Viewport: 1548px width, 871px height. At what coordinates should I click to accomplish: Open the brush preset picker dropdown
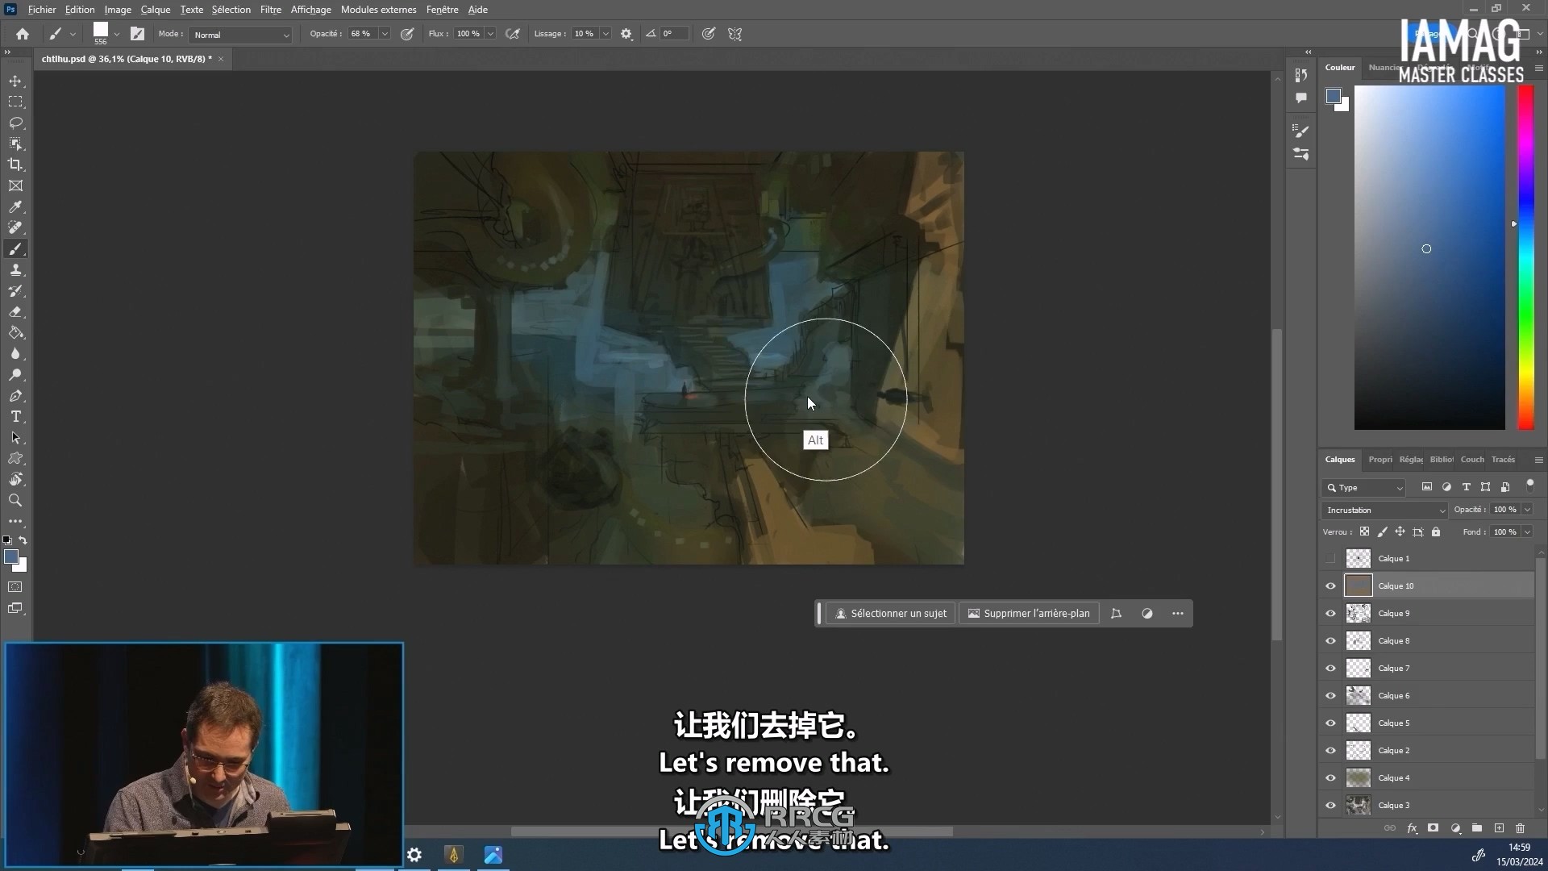pyautogui.click(x=117, y=34)
